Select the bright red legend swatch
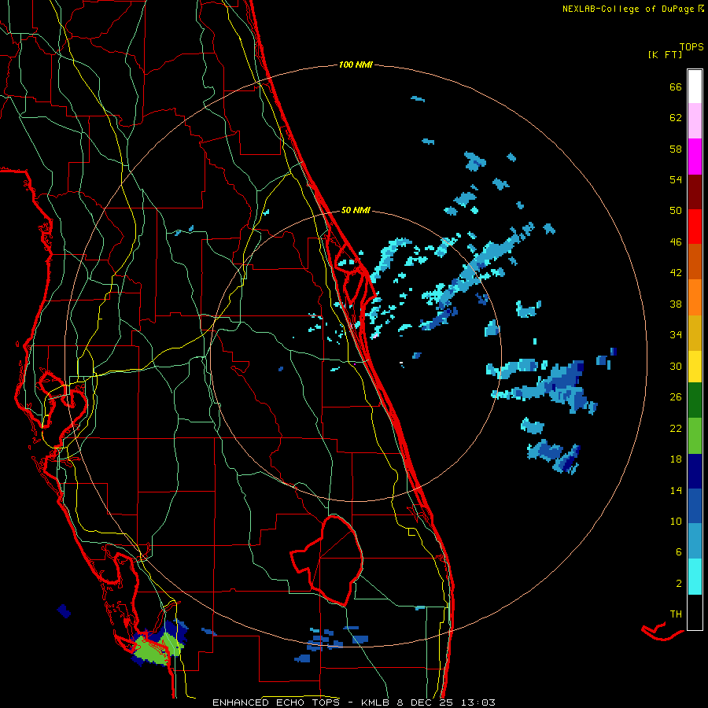 [695, 227]
